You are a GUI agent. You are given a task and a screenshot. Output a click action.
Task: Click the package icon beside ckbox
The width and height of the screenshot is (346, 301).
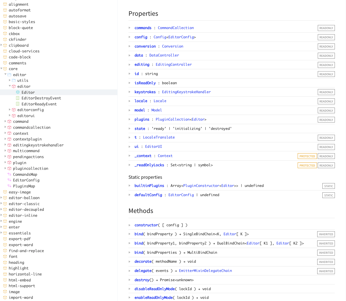5,34
